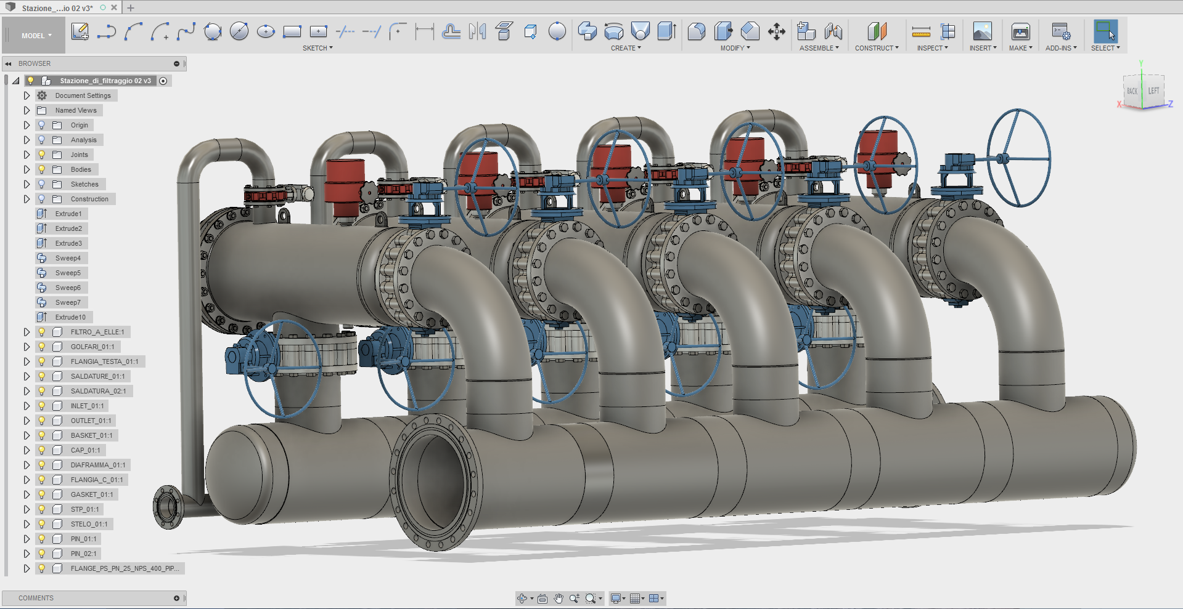The height and width of the screenshot is (609, 1183).
Task: Click the Measure ruler icon
Action: [x=921, y=31]
